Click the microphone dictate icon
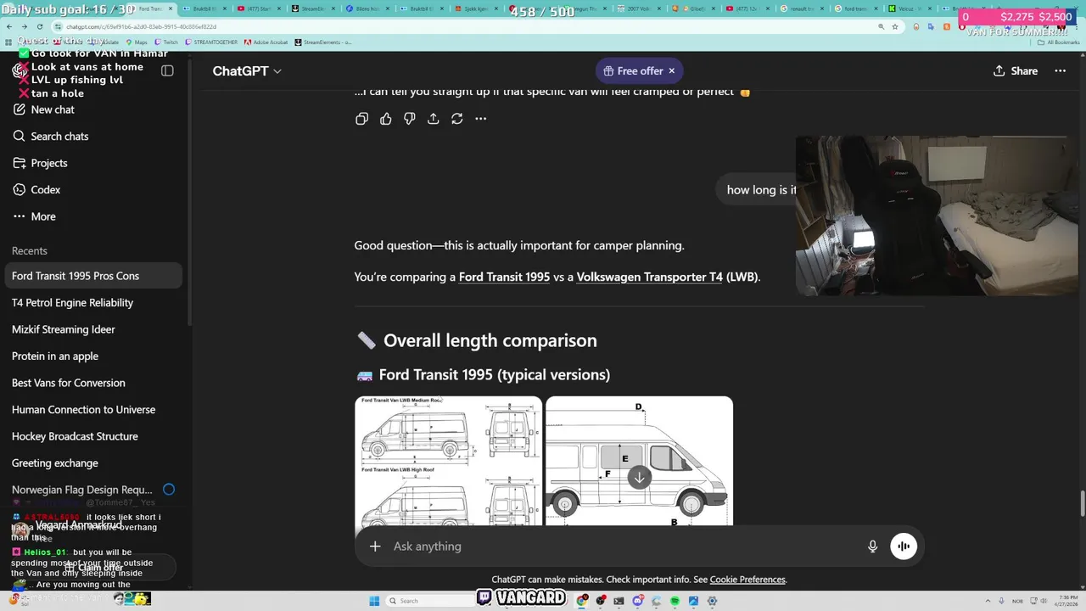 [x=872, y=547]
